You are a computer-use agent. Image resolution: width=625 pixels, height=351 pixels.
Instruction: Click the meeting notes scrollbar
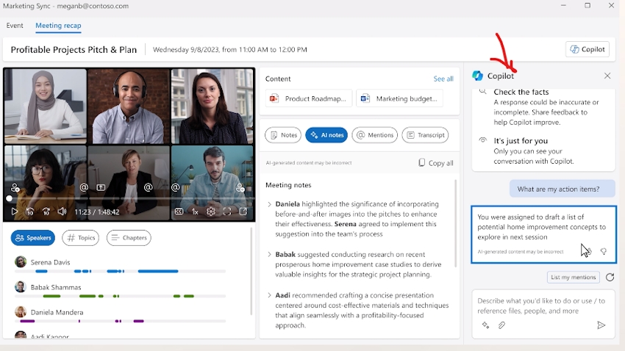[x=456, y=222]
